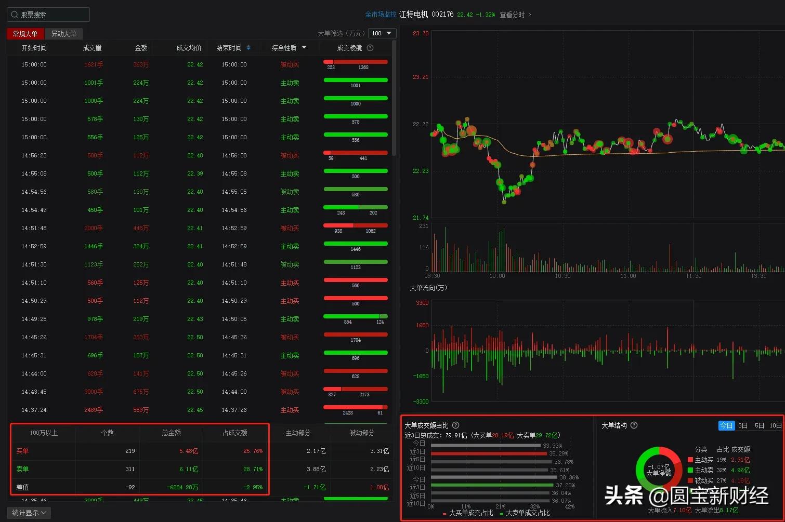Open the 大单筛选 100 dropdown

point(382,33)
